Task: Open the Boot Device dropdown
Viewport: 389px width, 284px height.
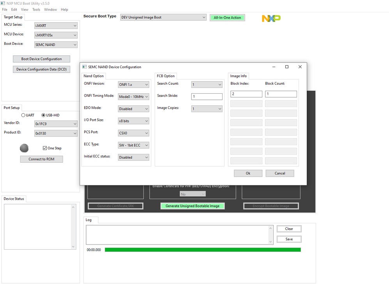Action: pyautogui.click(x=56, y=45)
